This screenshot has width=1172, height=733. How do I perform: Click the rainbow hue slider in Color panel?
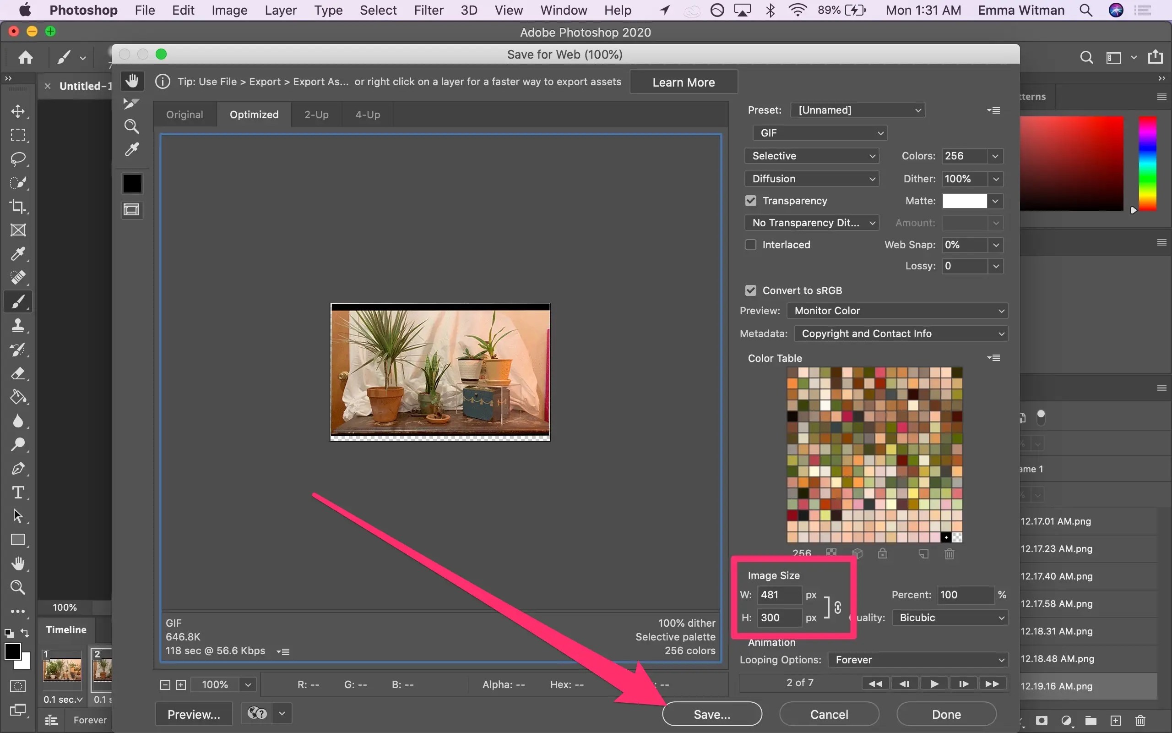pos(1147,164)
